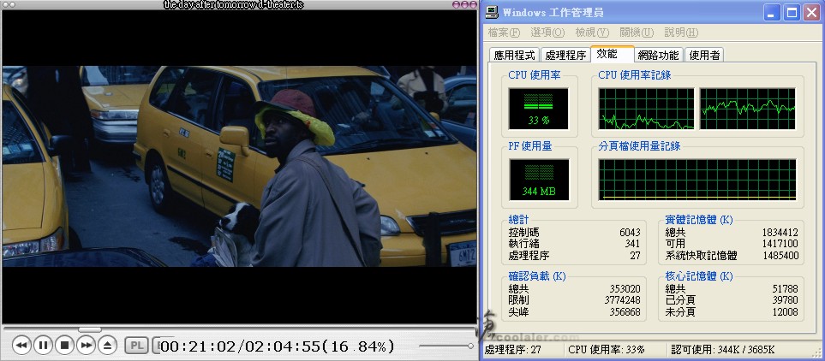Click the first CPU usage history graph

(646, 109)
